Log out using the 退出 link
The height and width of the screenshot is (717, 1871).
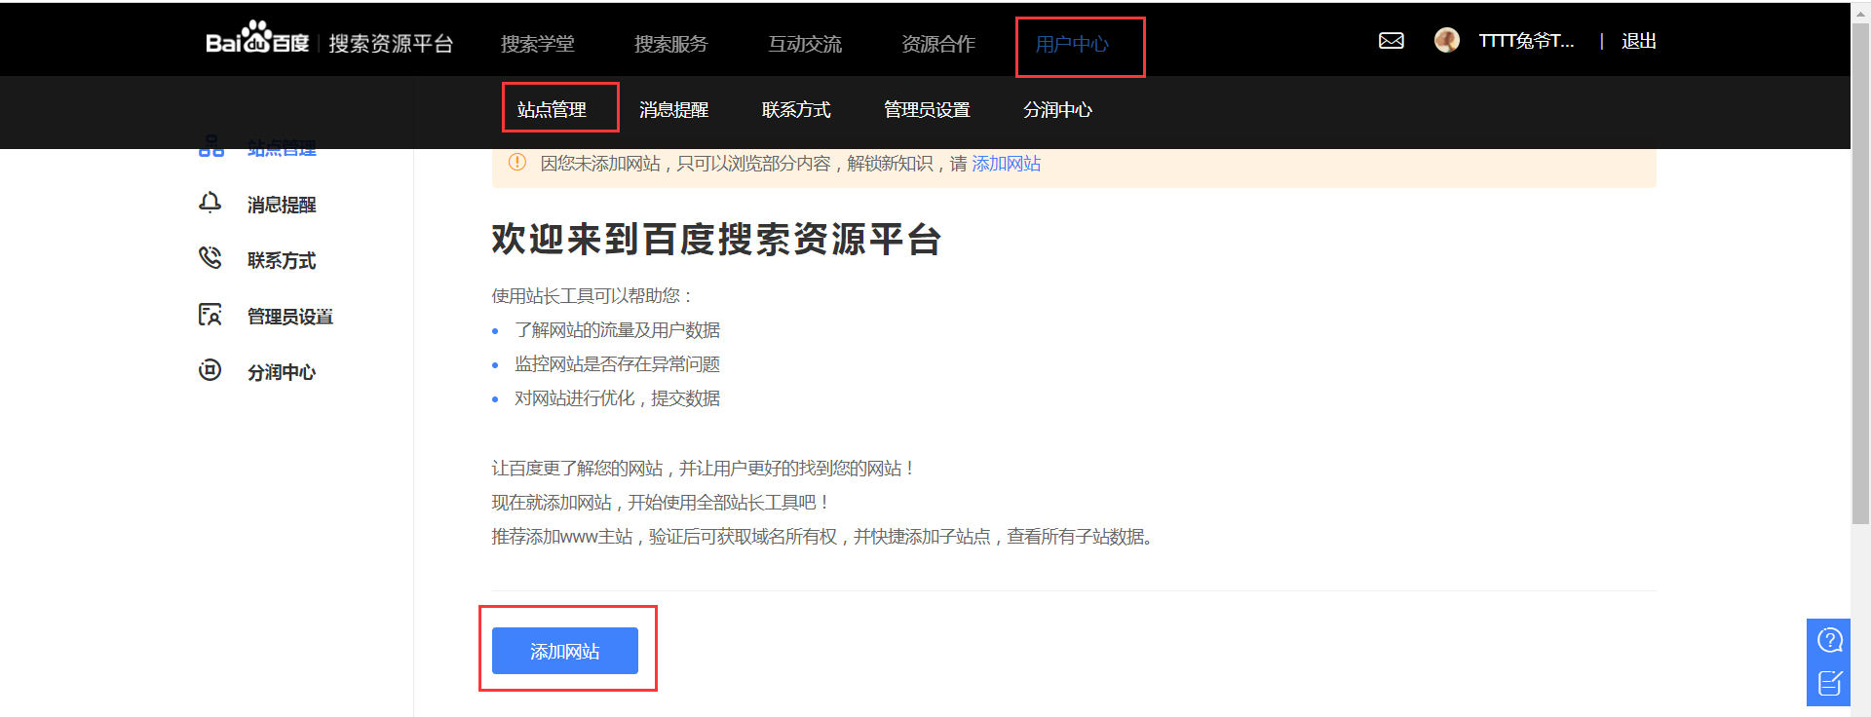(1638, 41)
